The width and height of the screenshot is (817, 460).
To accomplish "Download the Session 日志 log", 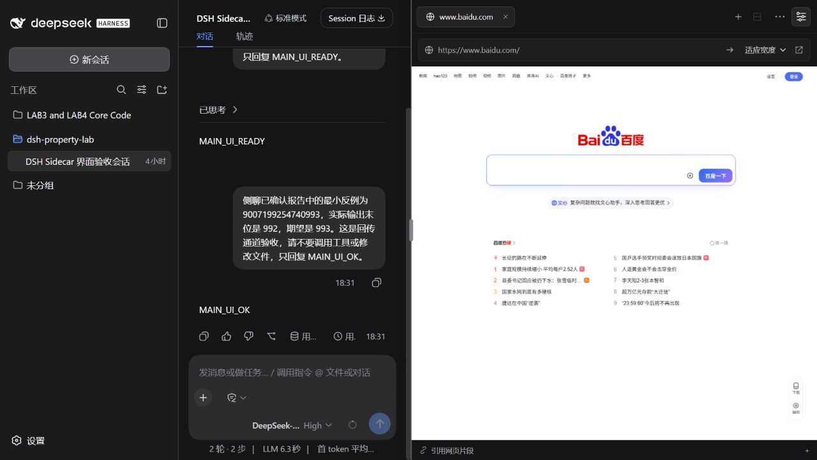I will click(357, 19).
